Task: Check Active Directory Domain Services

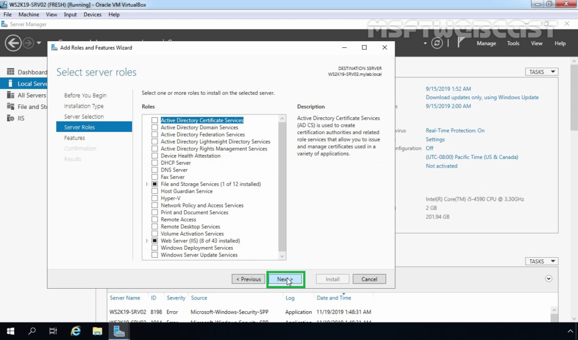Action: coord(155,127)
